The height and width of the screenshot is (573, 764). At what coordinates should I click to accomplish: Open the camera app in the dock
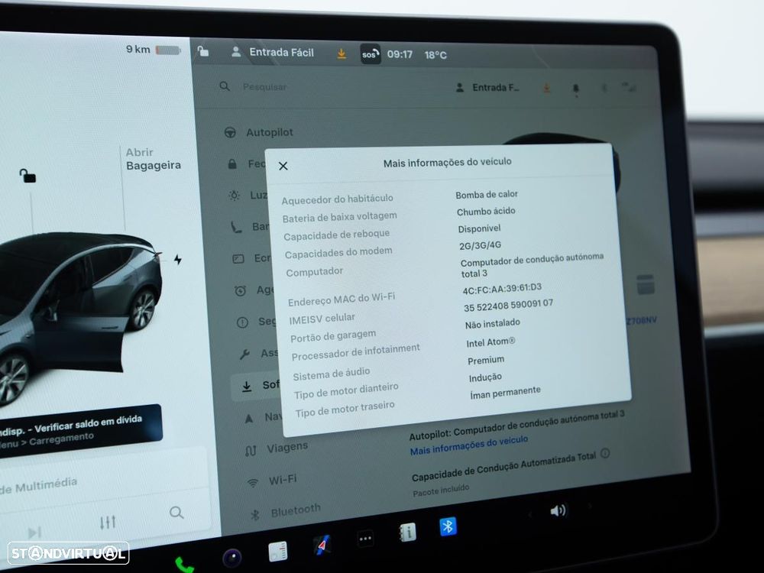pyautogui.click(x=232, y=557)
